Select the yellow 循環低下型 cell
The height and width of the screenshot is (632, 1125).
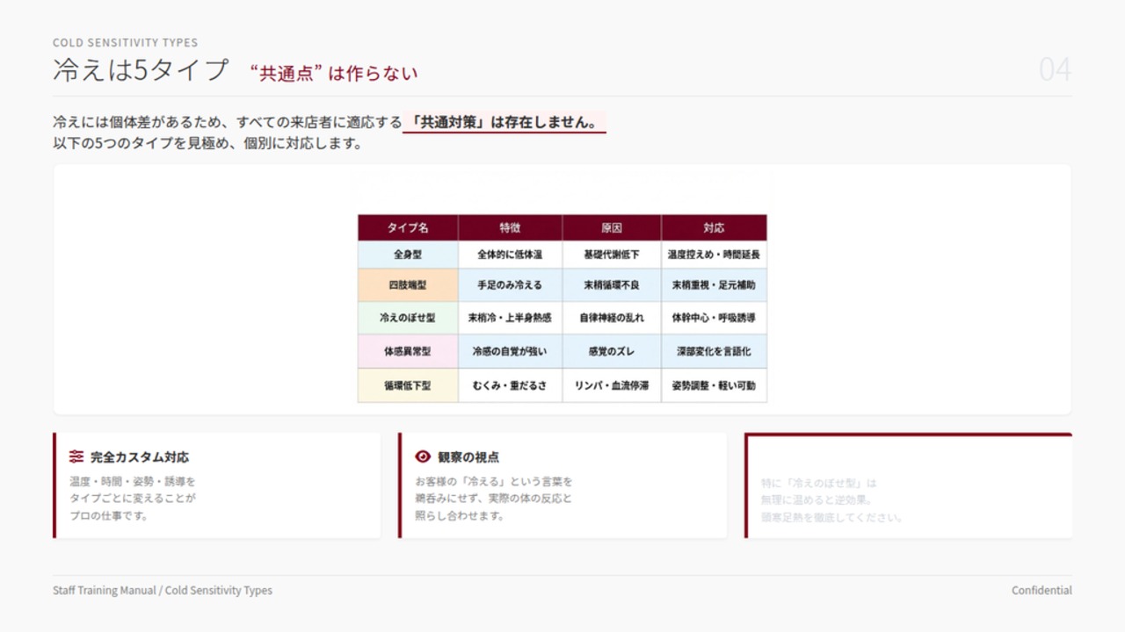point(408,385)
